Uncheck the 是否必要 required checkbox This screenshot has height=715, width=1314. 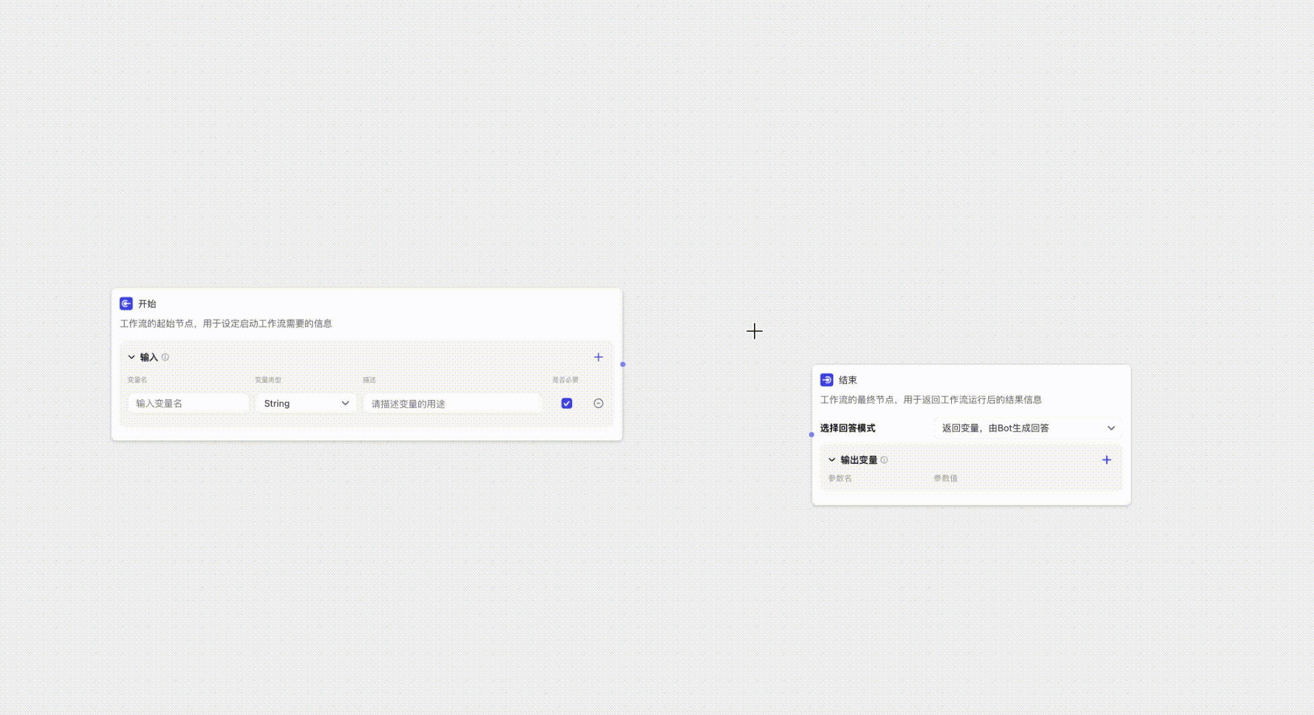coord(567,403)
